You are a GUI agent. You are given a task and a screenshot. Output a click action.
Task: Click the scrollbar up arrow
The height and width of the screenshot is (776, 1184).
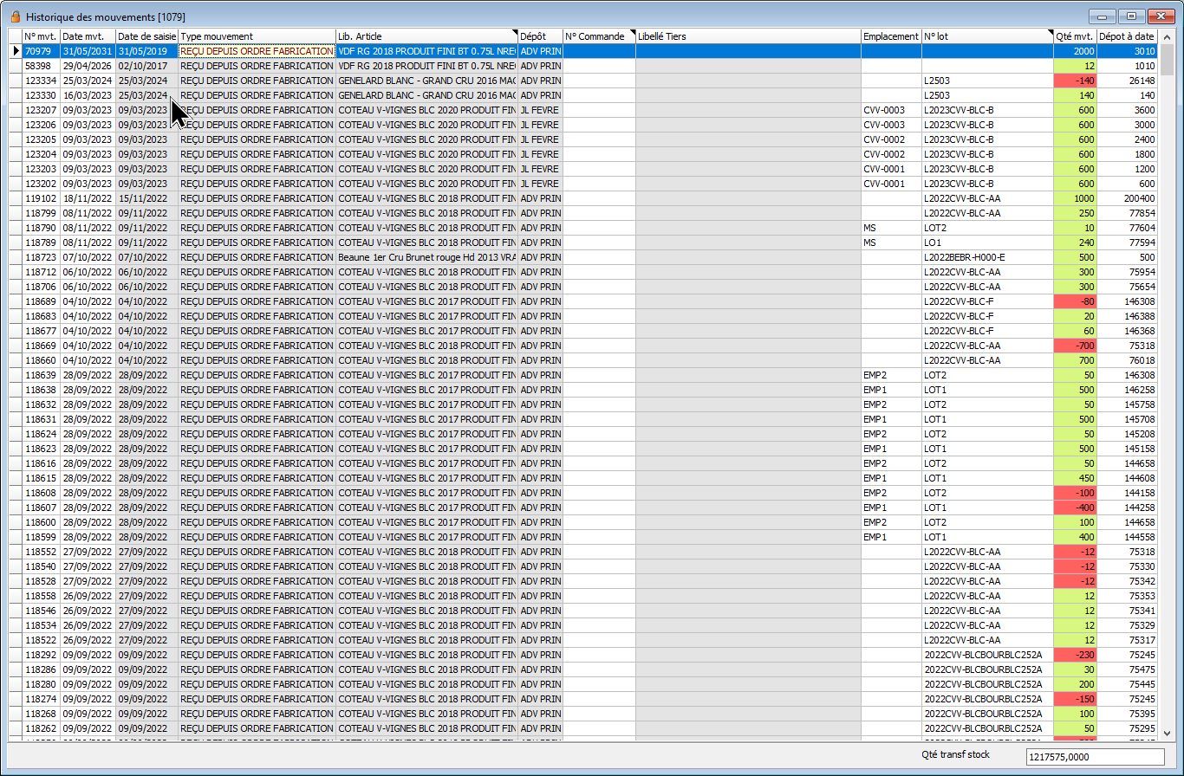pyautogui.click(x=1168, y=36)
